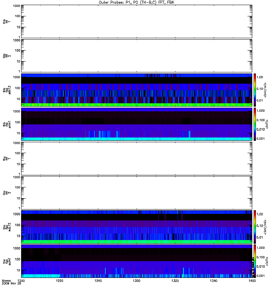Click the '1240' time axis label

pyautogui.click(x=98, y=281)
